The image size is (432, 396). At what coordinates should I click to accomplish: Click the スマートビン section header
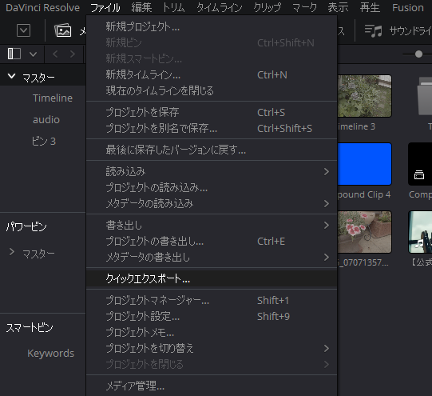(x=30, y=328)
